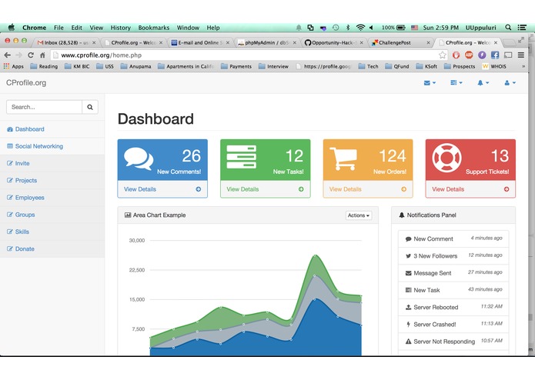The width and height of the screenshot is (535, 380).
Task: Click arrow icon on New Orders footer
Action: pos(403,189)
